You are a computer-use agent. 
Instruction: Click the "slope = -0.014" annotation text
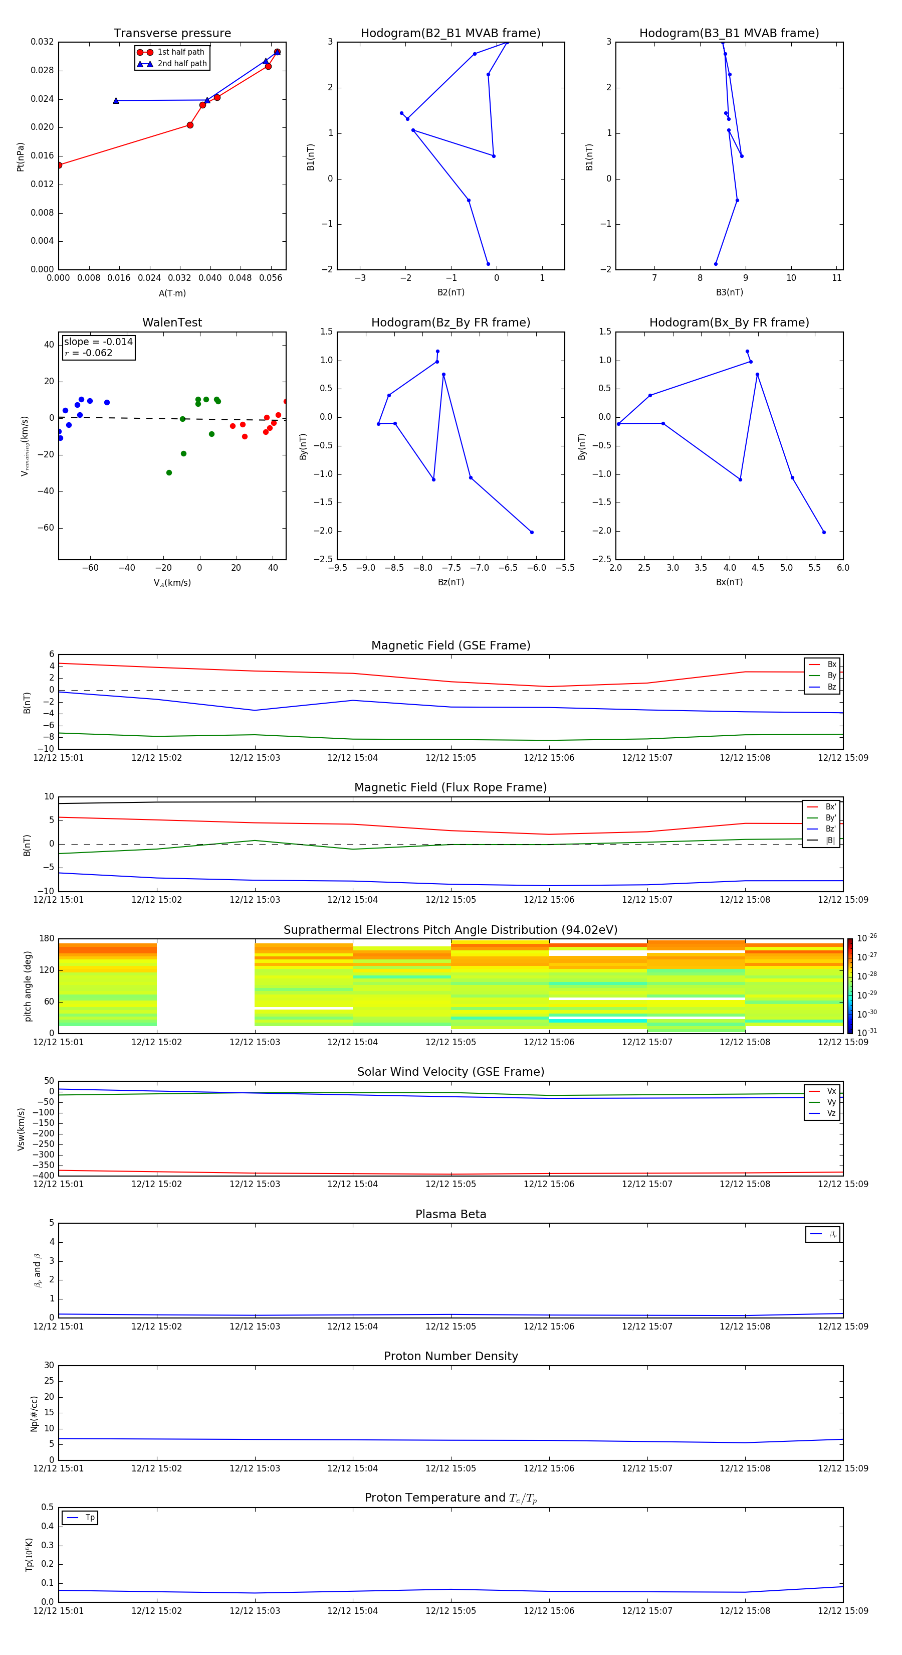(98, 342)
